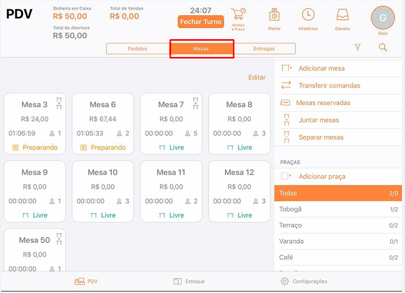Click the Separar mesas icon
This screenshot has height=293, width=405.
click(286, 137)
